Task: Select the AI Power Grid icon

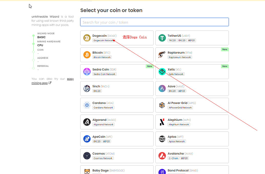Action: coord(162,105)
